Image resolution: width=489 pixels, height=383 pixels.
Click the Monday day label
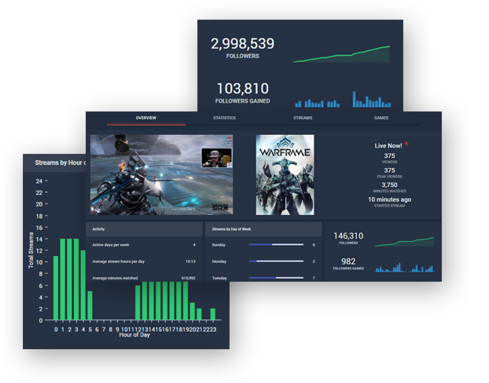tap(219, 261)
